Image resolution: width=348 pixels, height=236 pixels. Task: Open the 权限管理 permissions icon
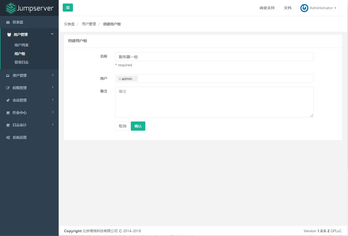click(8, 88)
